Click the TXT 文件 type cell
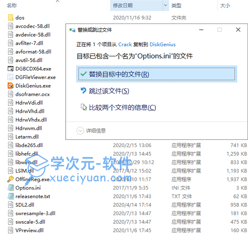The width and height of the screenshot is (248, 237). click(x=182, y=197)
